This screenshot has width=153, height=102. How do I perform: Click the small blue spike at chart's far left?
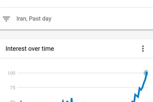[21, 101]
